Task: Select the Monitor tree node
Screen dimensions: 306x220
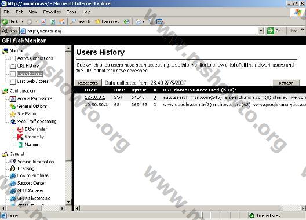Action: (16, 51)
